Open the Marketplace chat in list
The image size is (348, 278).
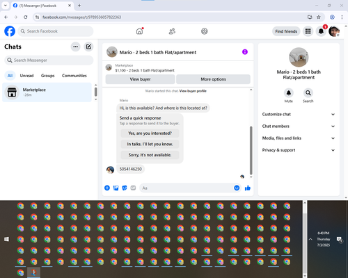coord(47,92)
